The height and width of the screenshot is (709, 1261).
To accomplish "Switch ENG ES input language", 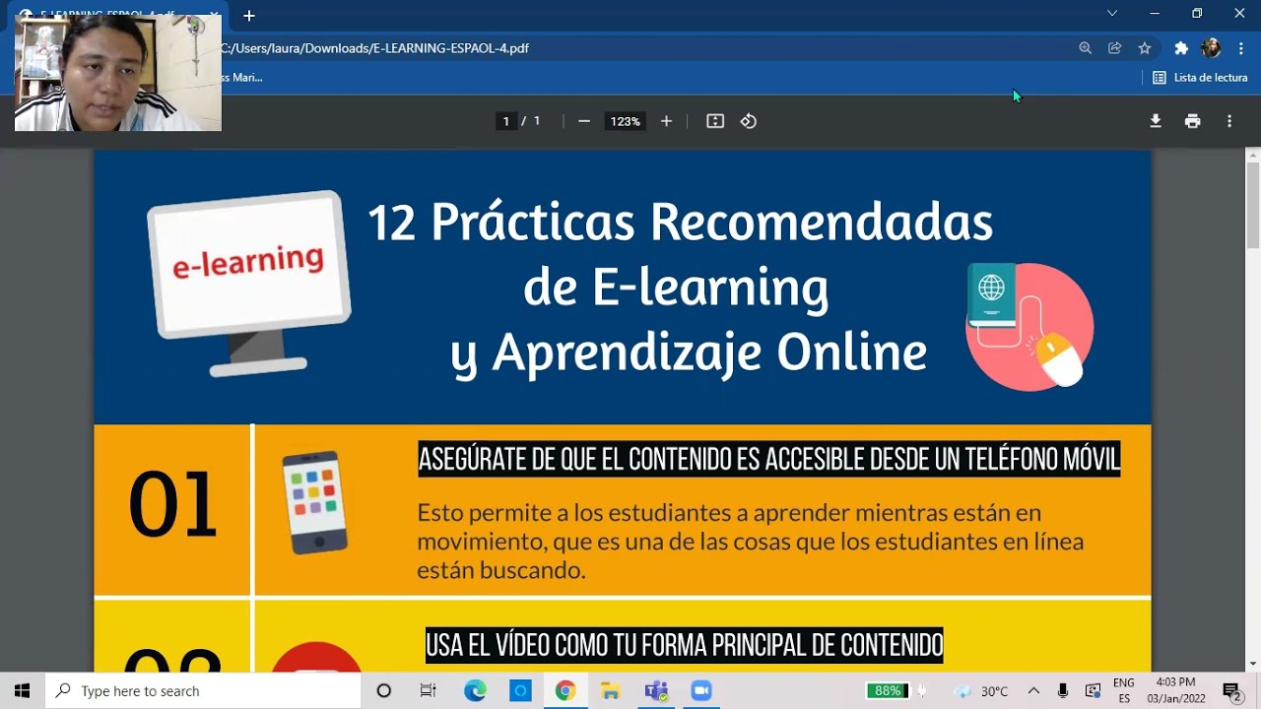I will point(1124,690).
